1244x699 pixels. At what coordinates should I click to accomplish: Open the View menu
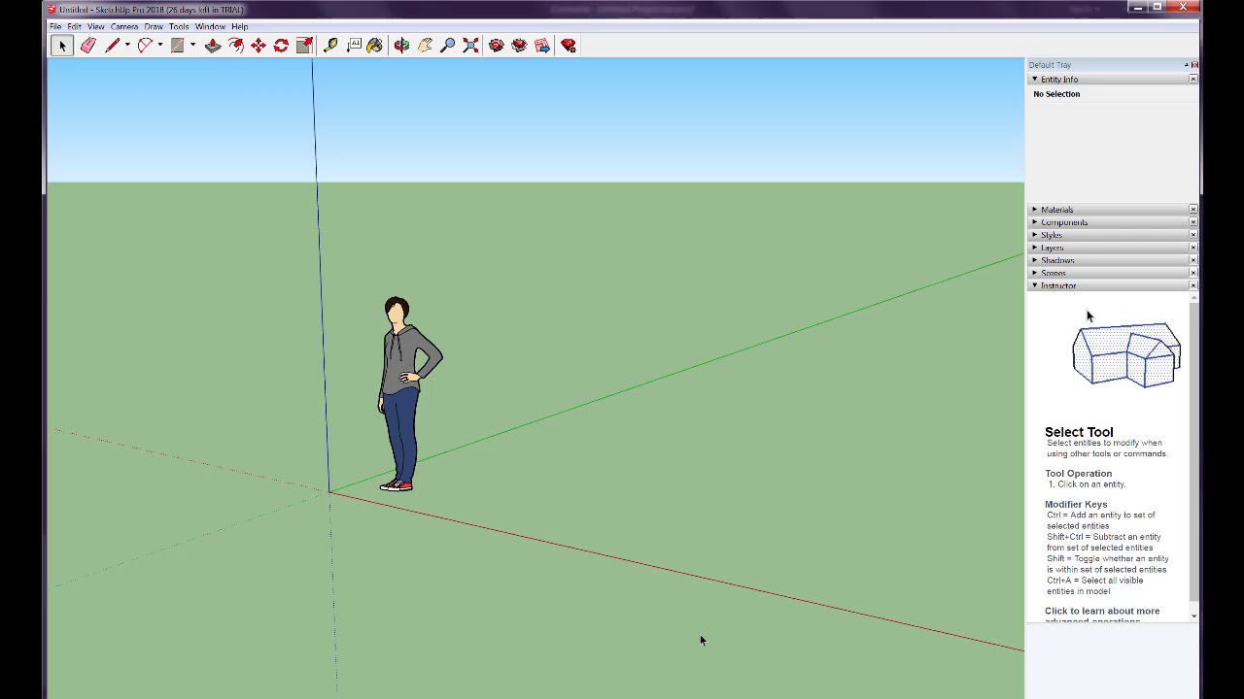[95, 26]
